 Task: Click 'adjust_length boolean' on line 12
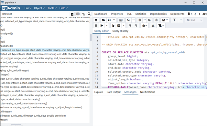(125, 79)
